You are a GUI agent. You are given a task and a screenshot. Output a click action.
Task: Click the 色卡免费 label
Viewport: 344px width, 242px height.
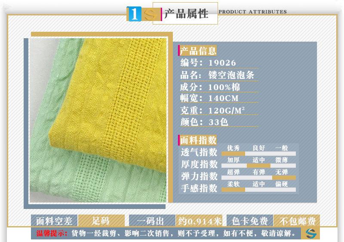coord(250,221)
